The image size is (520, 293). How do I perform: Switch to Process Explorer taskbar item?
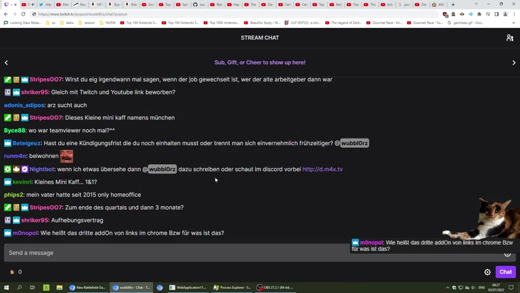(232, 288)
